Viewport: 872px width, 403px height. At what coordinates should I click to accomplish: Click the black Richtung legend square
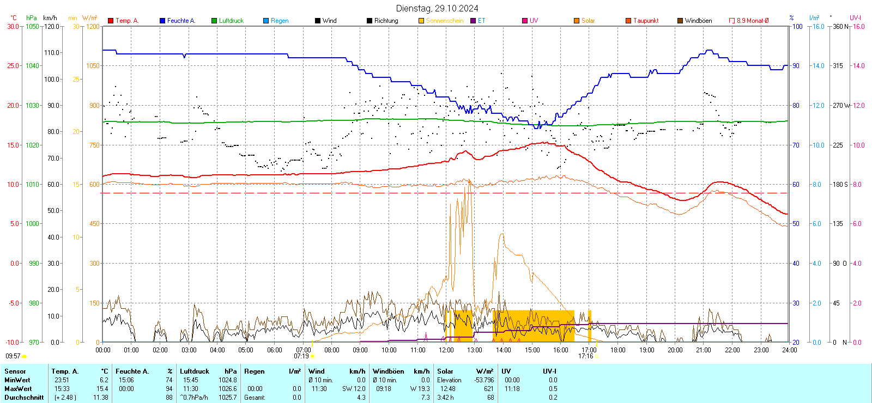point(370,21)
